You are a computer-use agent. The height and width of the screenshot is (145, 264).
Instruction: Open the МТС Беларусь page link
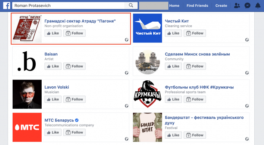pyautogui.click(x=59, y=120)
